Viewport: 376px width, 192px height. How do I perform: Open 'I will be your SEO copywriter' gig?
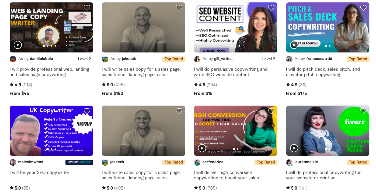(x=40, y=172)
